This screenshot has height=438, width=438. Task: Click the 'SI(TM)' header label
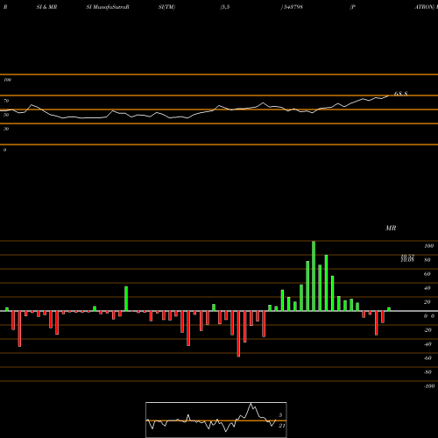click(166, 7)
